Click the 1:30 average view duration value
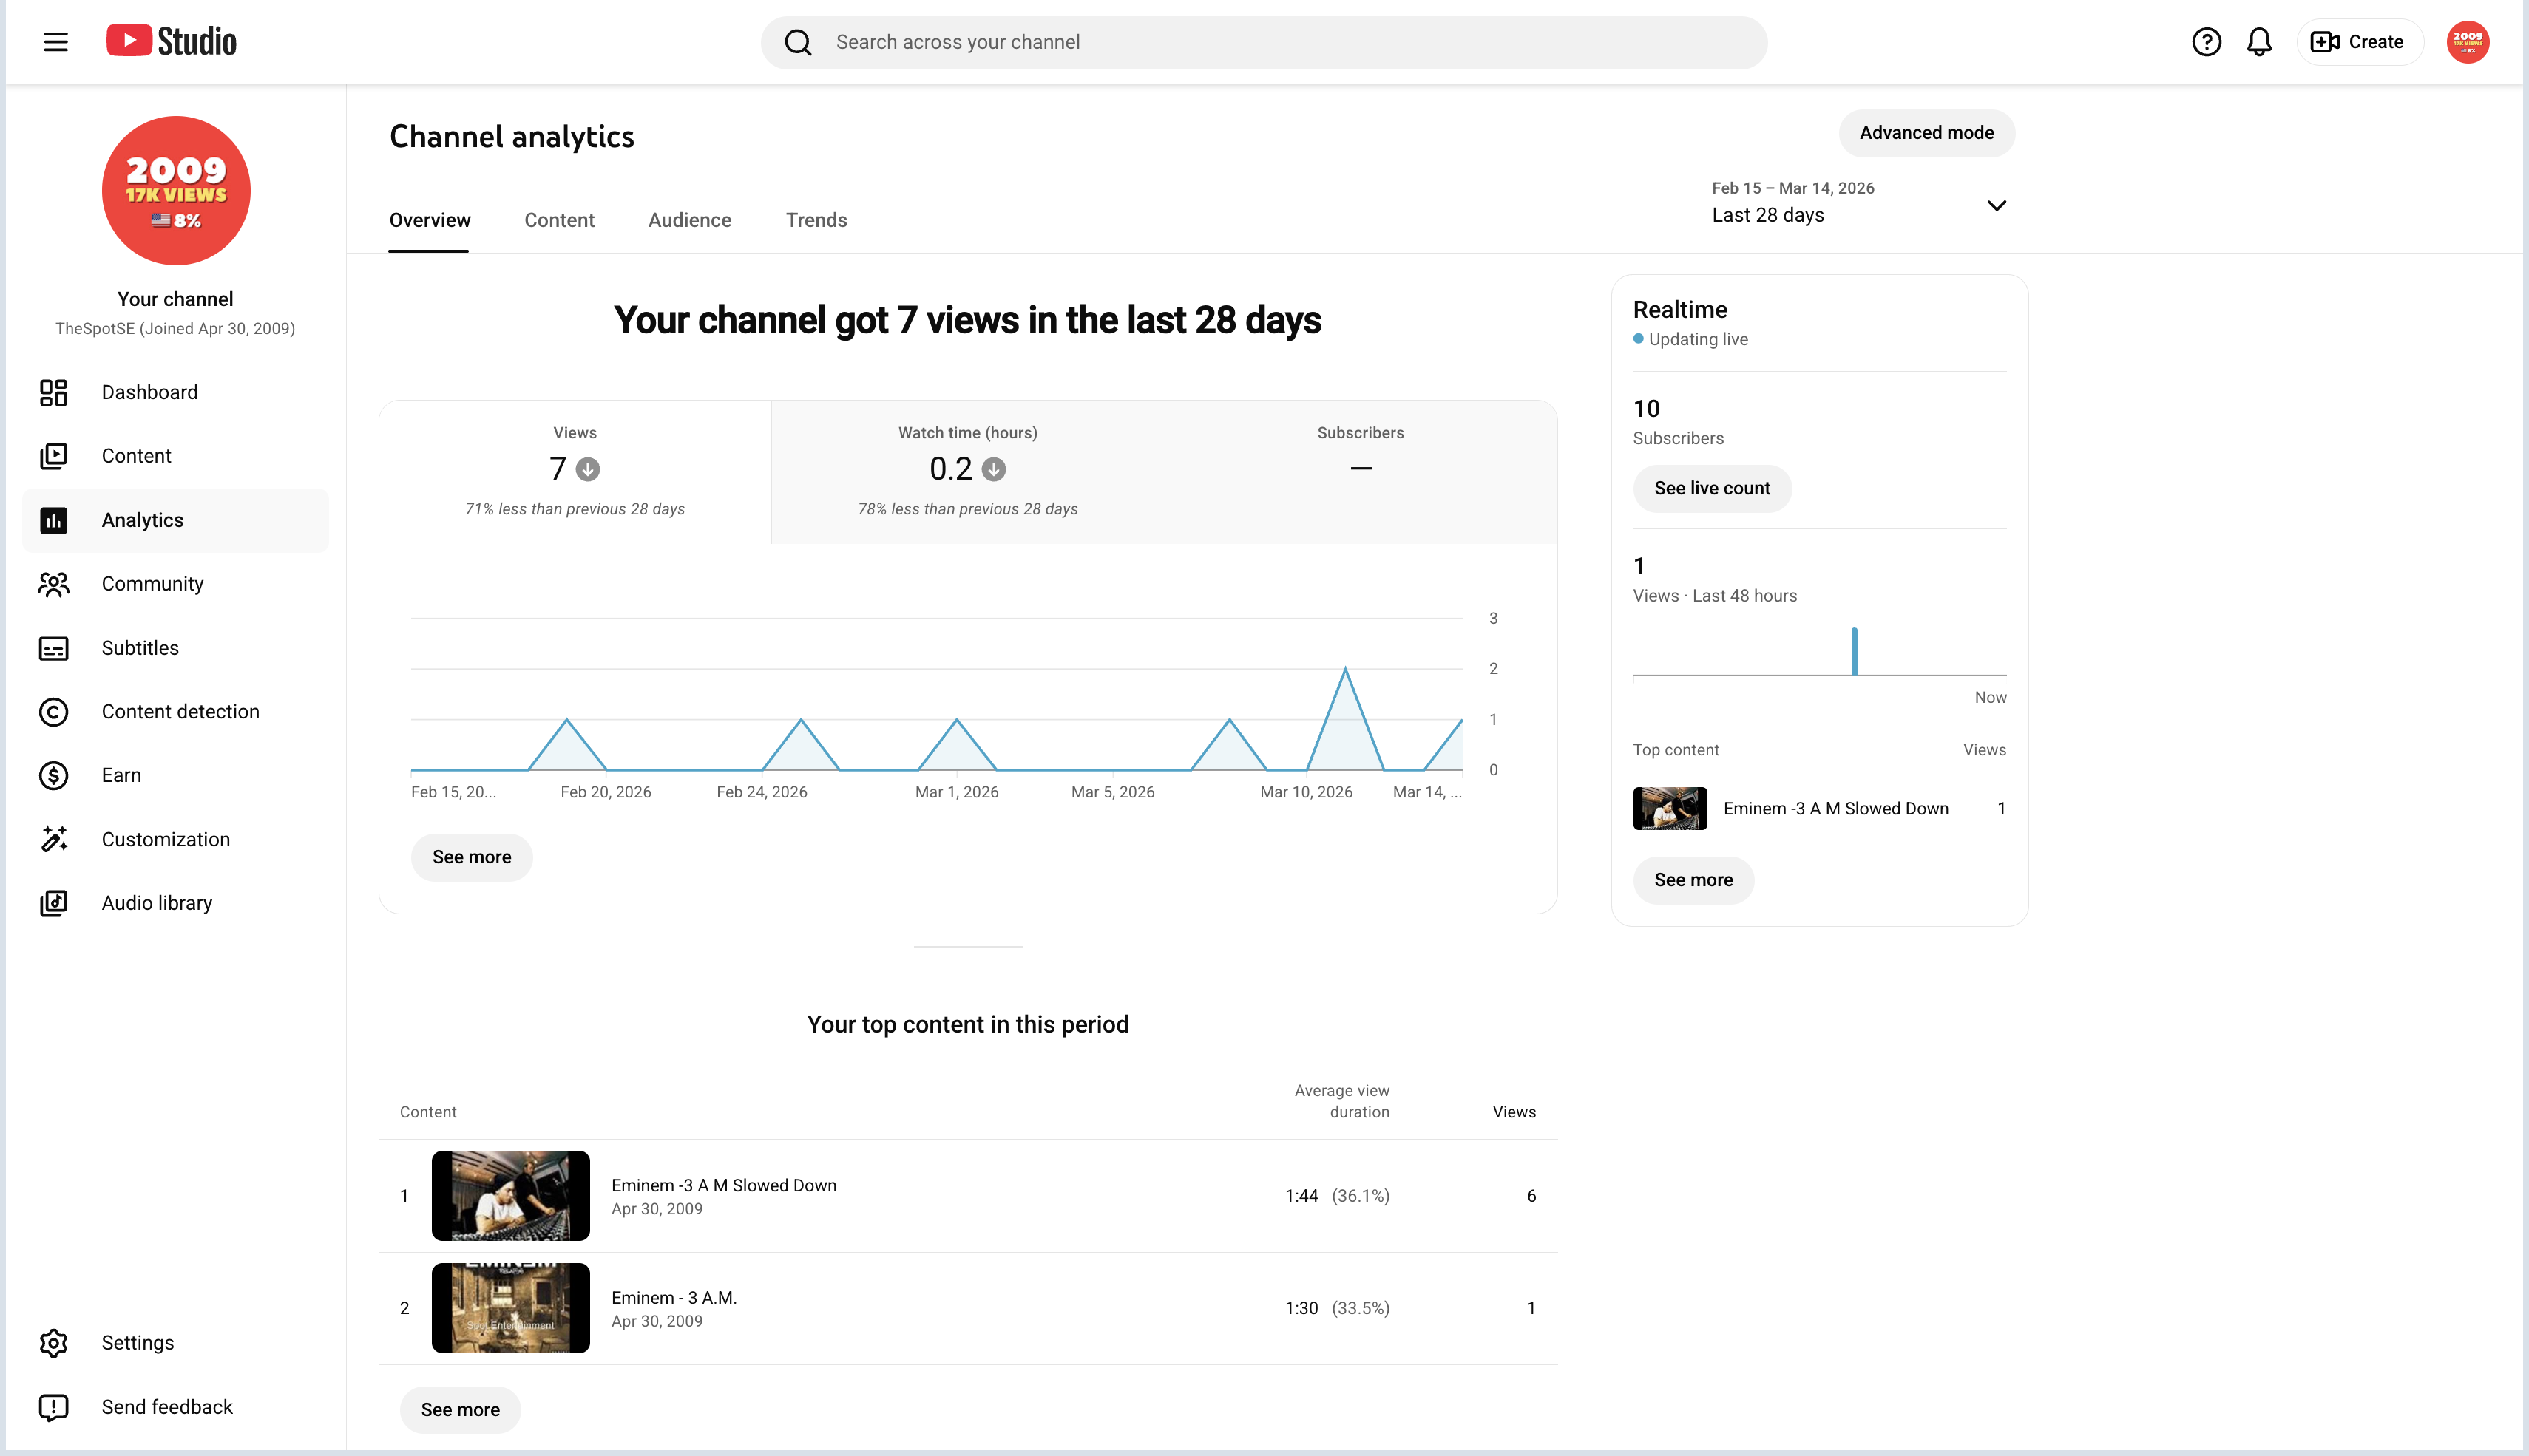Viewport: 2529px width, 1456px height. (1301, 1308)
